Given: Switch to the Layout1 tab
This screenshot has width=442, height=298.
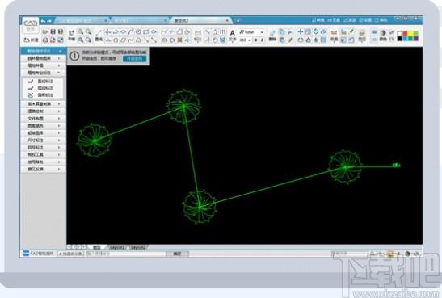Looking at the screenshot, I should tap(117, 247).
